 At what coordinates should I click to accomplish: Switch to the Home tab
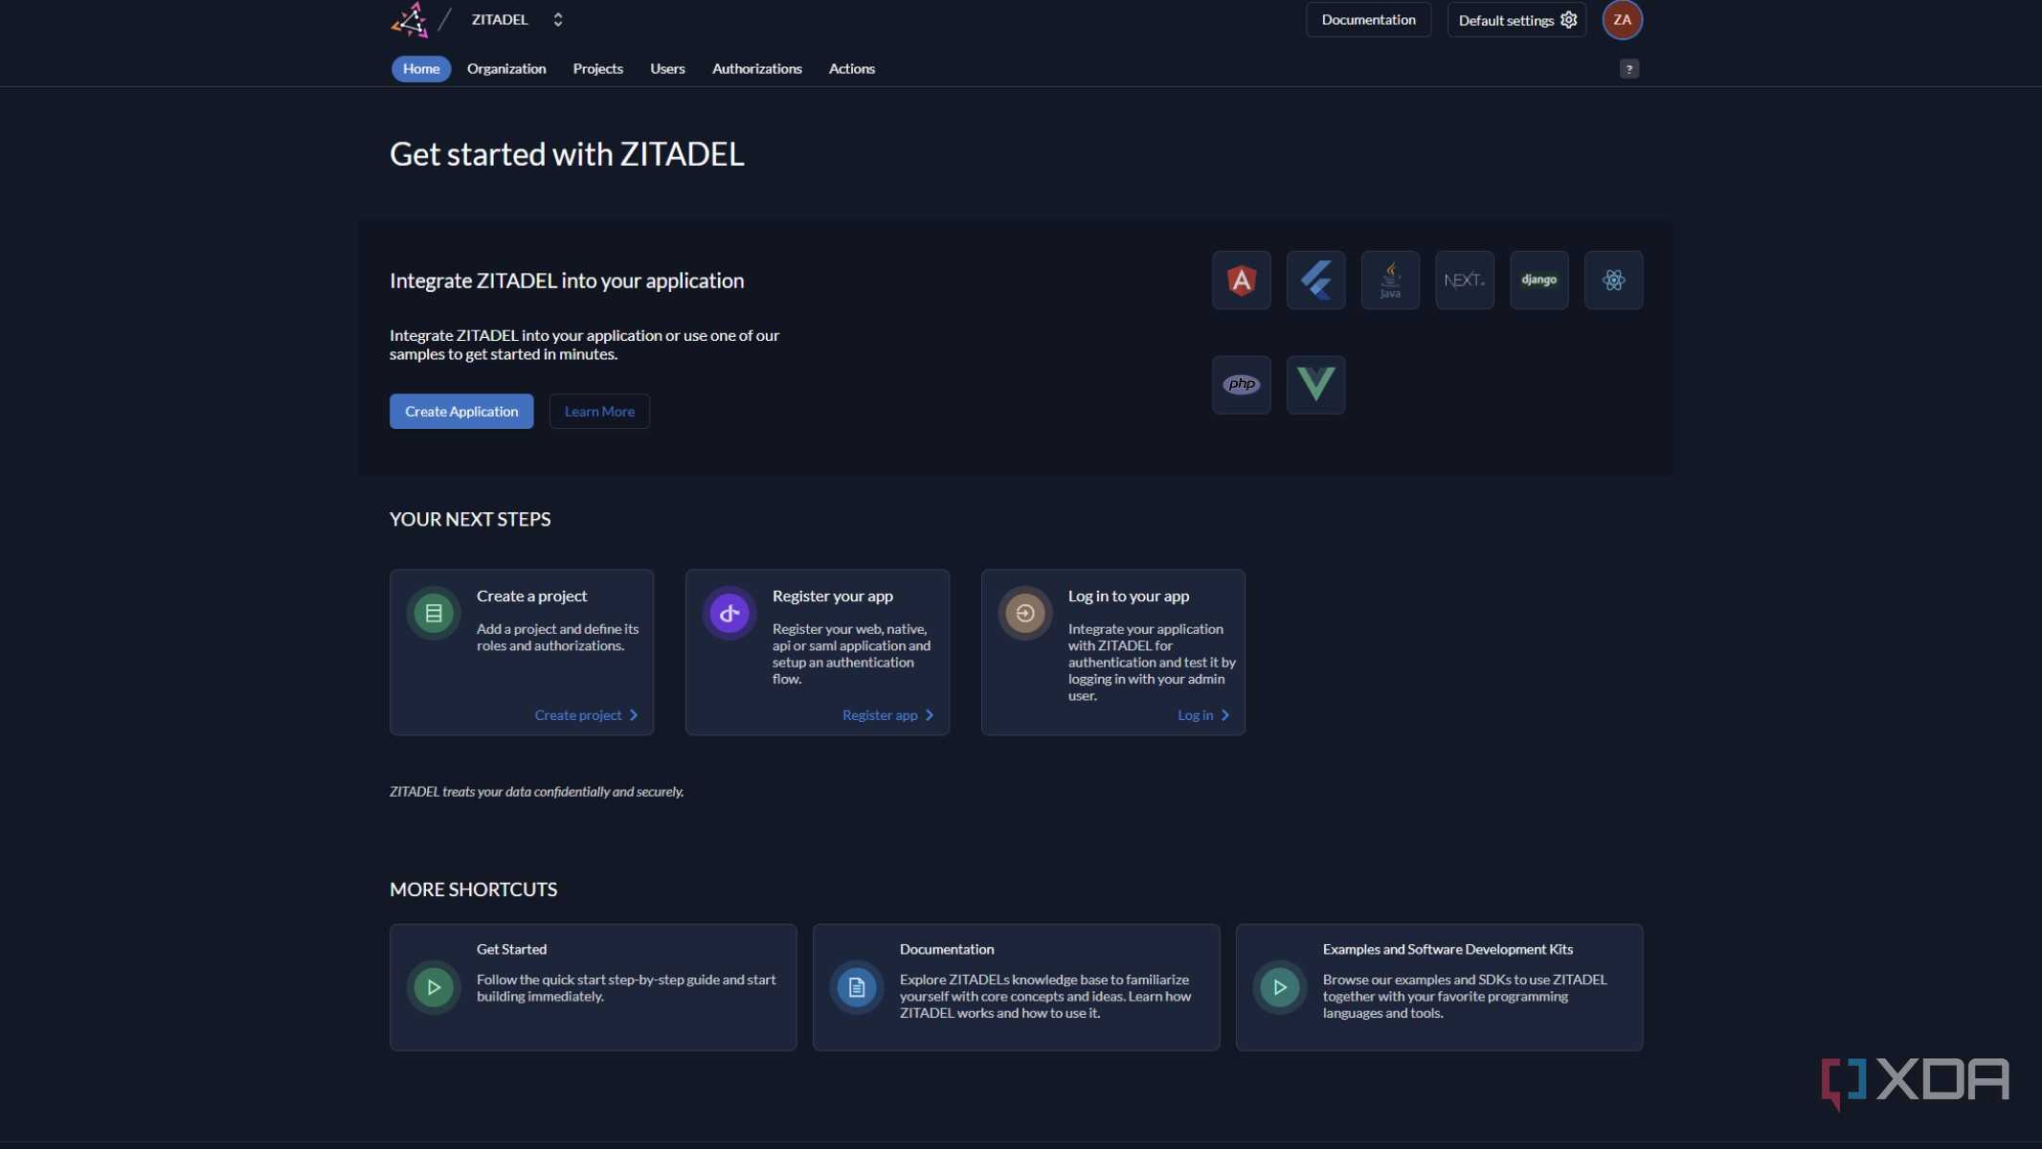[421, 69]
